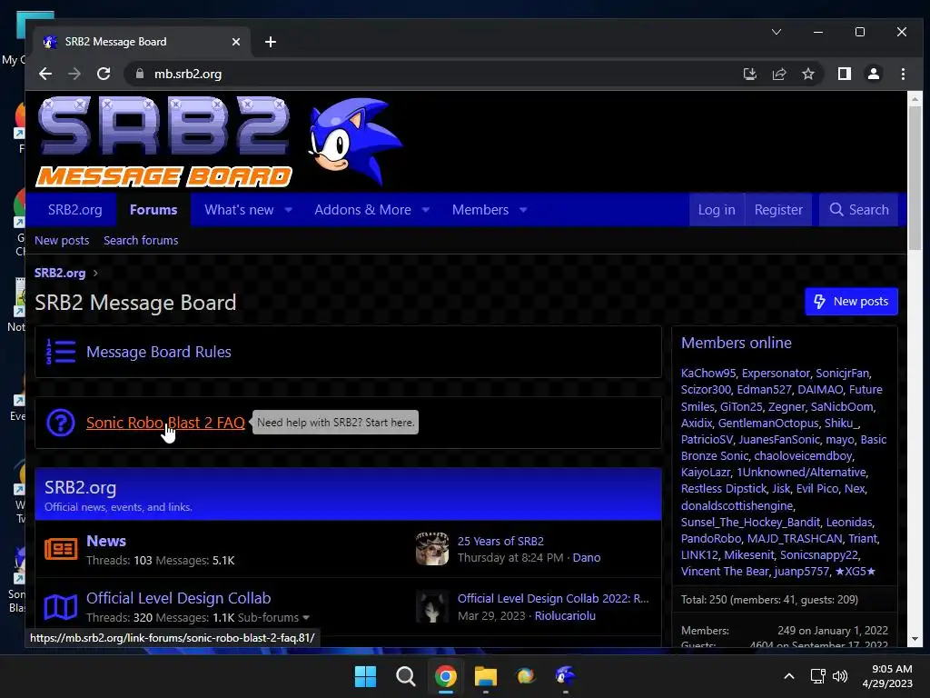
Task: Expand the Sub-forums dropdown
Action: [273, 617]
